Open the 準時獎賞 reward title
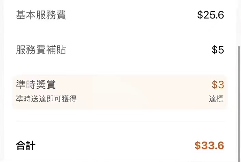This screenshot has height=162, width=241. tap(36, 84)
